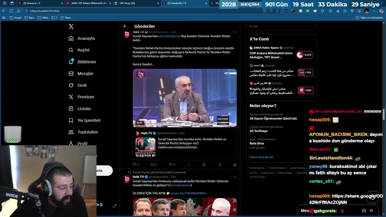
Task: Open more options on the 13d Halk TV post
Action: pyautogui.click(x=235, y=177)
